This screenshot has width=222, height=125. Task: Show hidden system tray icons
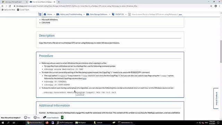pyautogui.click(x=197, y=123)
